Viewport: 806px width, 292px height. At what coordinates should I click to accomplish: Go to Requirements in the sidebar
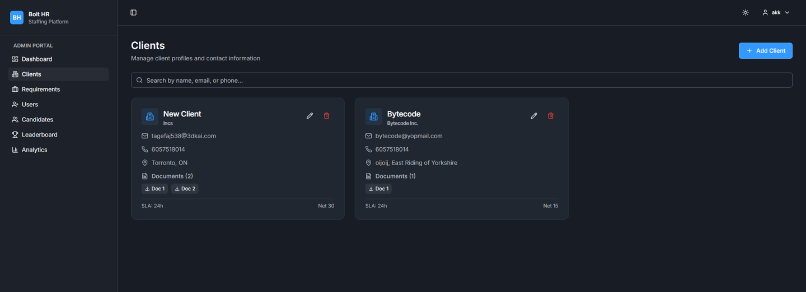(x=40, y=90)
